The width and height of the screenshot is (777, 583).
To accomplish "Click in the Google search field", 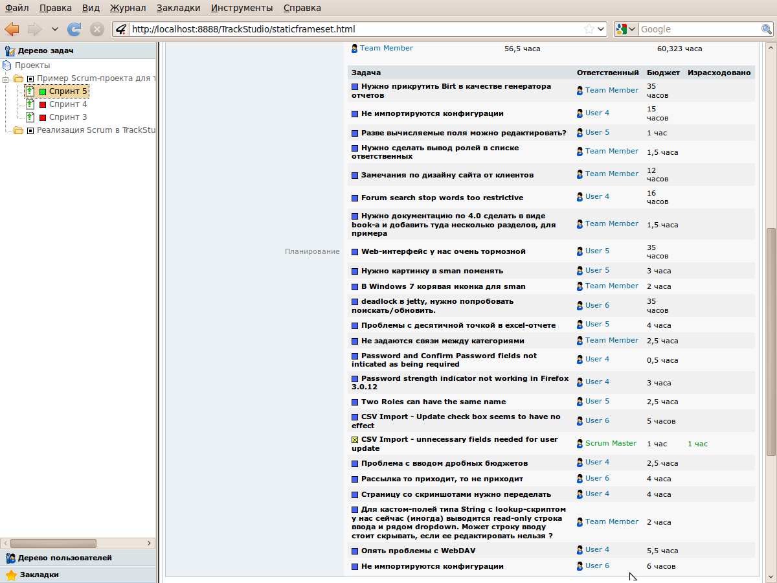I will (698, 29).
